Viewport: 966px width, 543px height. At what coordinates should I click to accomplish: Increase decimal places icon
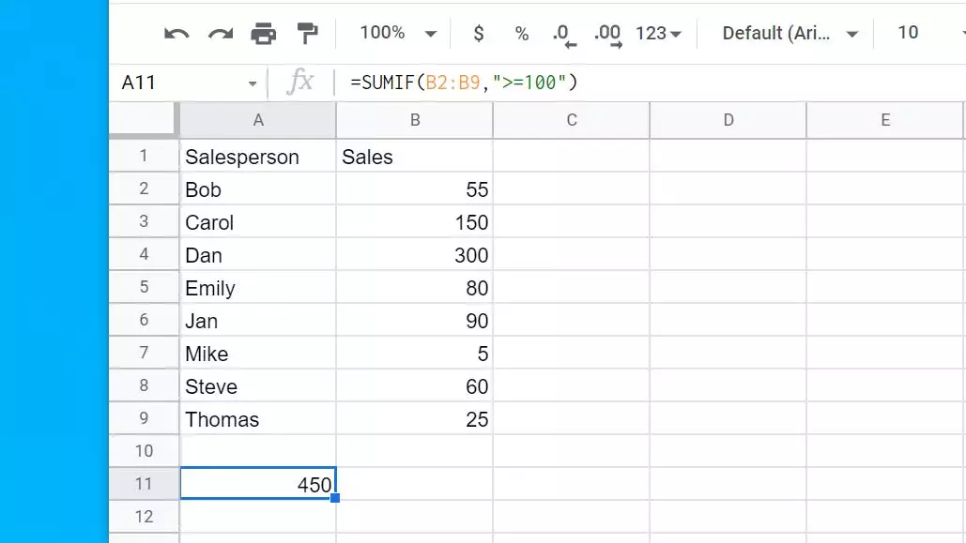608,35
